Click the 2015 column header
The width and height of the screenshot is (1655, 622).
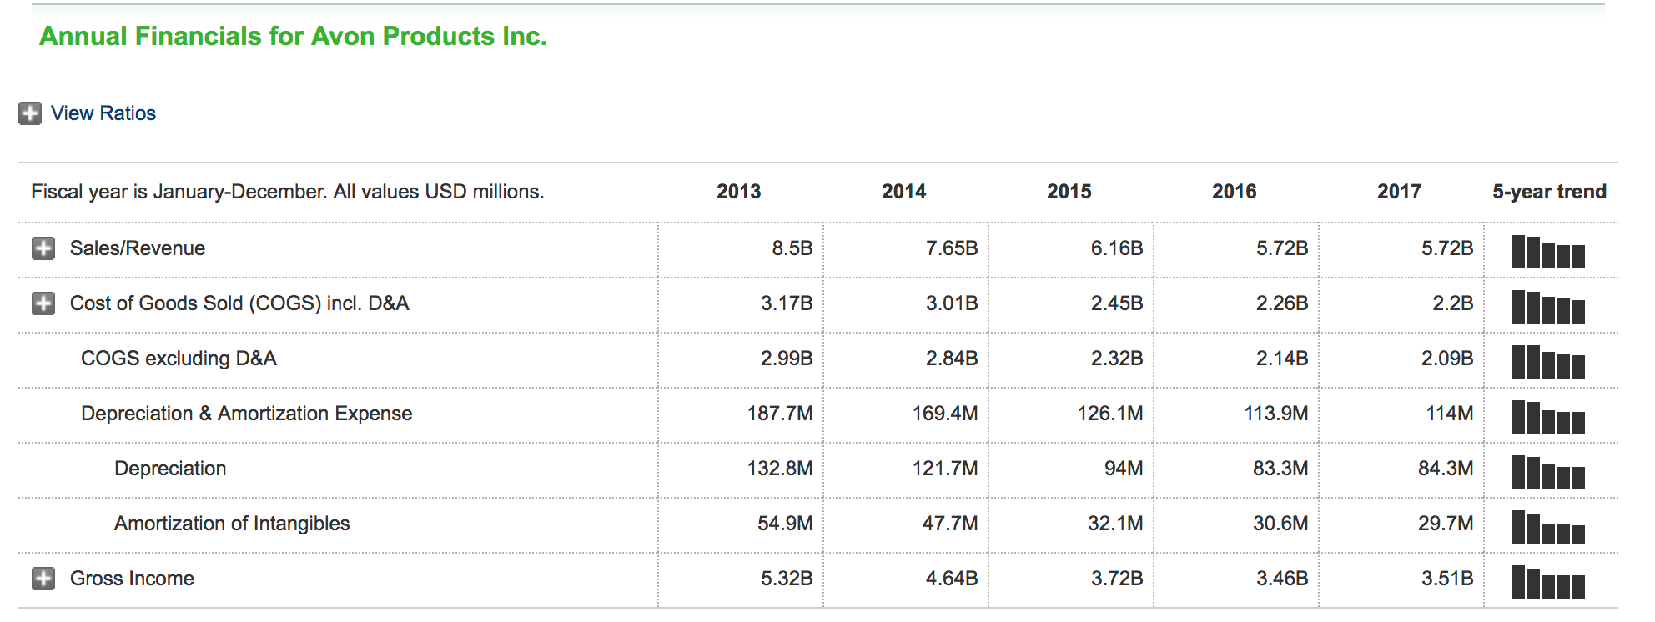click(1069, 192)
